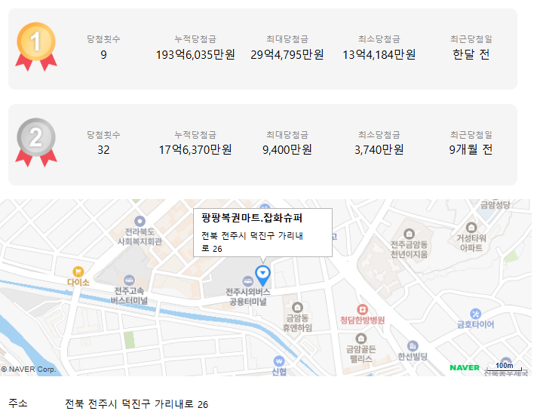Click the 다이소 shopping cart map icon
Screen dimensions: 537x417
(x=78, y=271)
